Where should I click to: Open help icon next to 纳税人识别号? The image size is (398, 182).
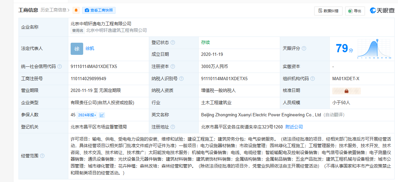[181, 79]
